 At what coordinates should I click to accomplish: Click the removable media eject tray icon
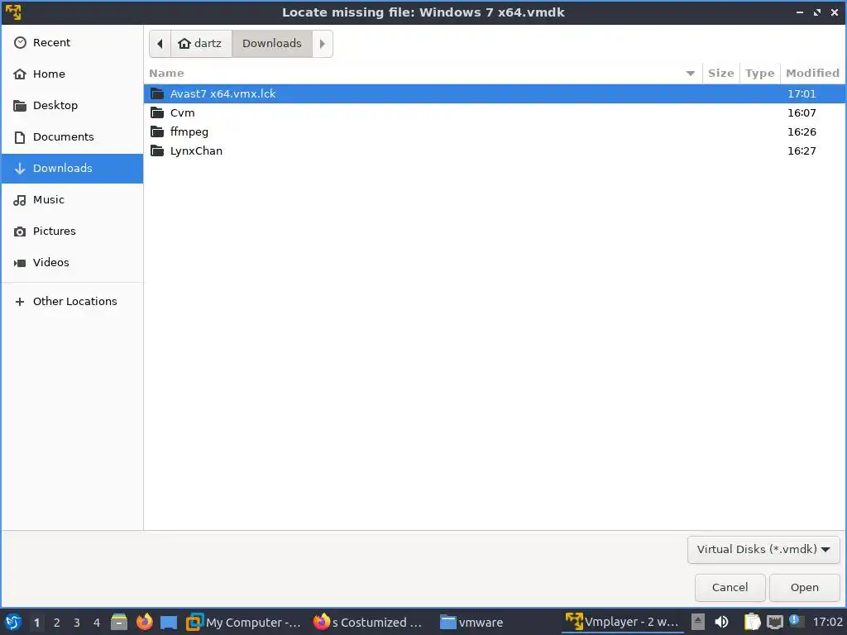[x=698, y=622]
